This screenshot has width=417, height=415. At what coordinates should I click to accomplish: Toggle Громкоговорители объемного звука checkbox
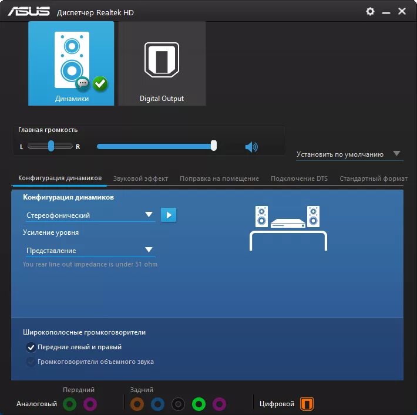[x=31, y=362]
